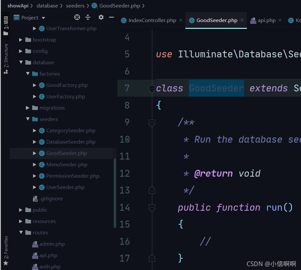Collapse the routes folder
Image resolution: width=301 pixels, height=270 pixels.
point(21,232)
